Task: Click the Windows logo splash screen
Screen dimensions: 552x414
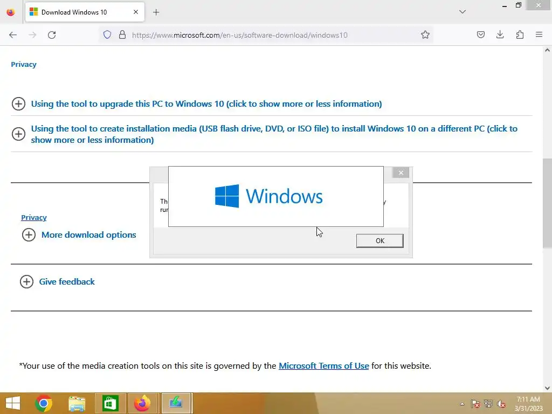Action: tap(276, 196)
